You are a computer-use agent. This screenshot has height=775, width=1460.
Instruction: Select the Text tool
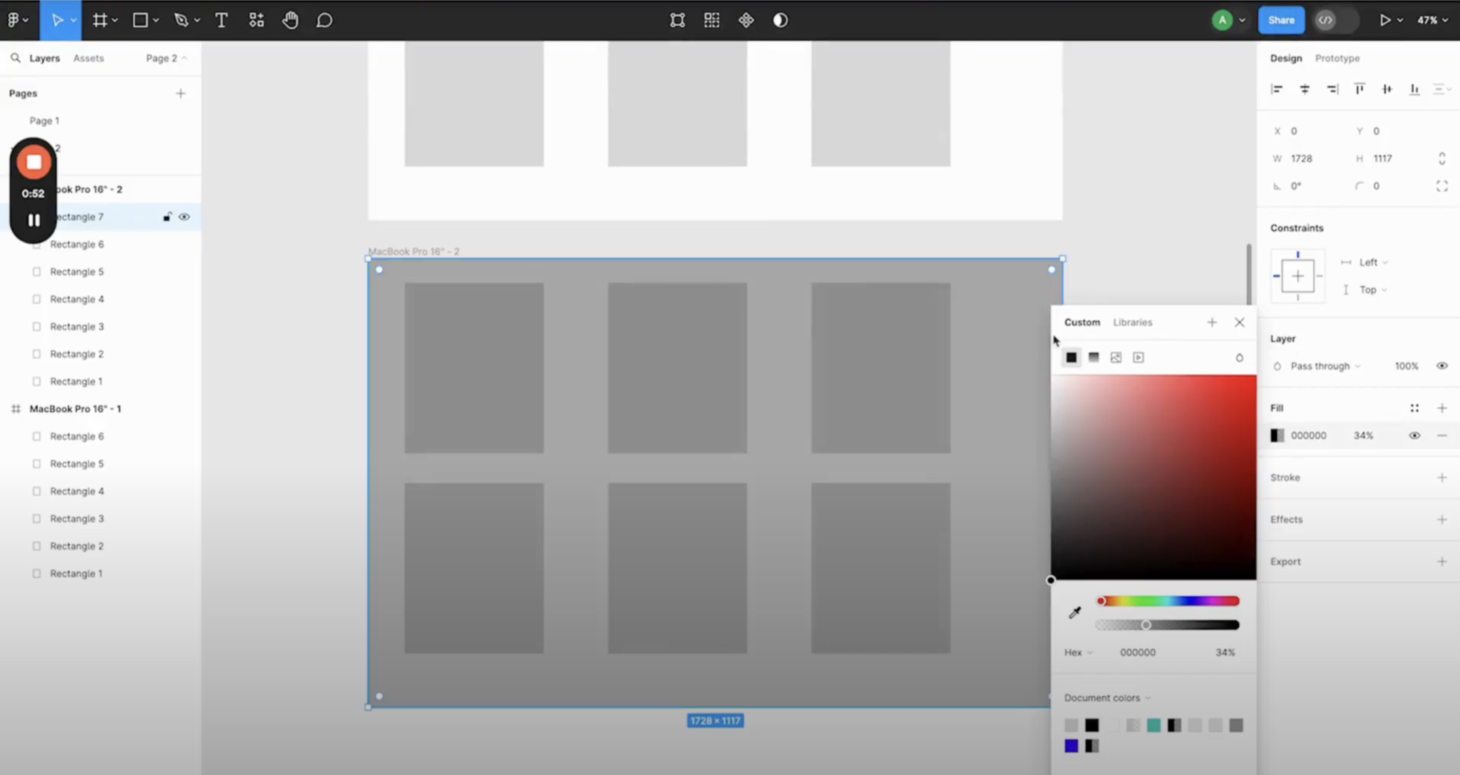pyautogui.click(x=222, y=20)
